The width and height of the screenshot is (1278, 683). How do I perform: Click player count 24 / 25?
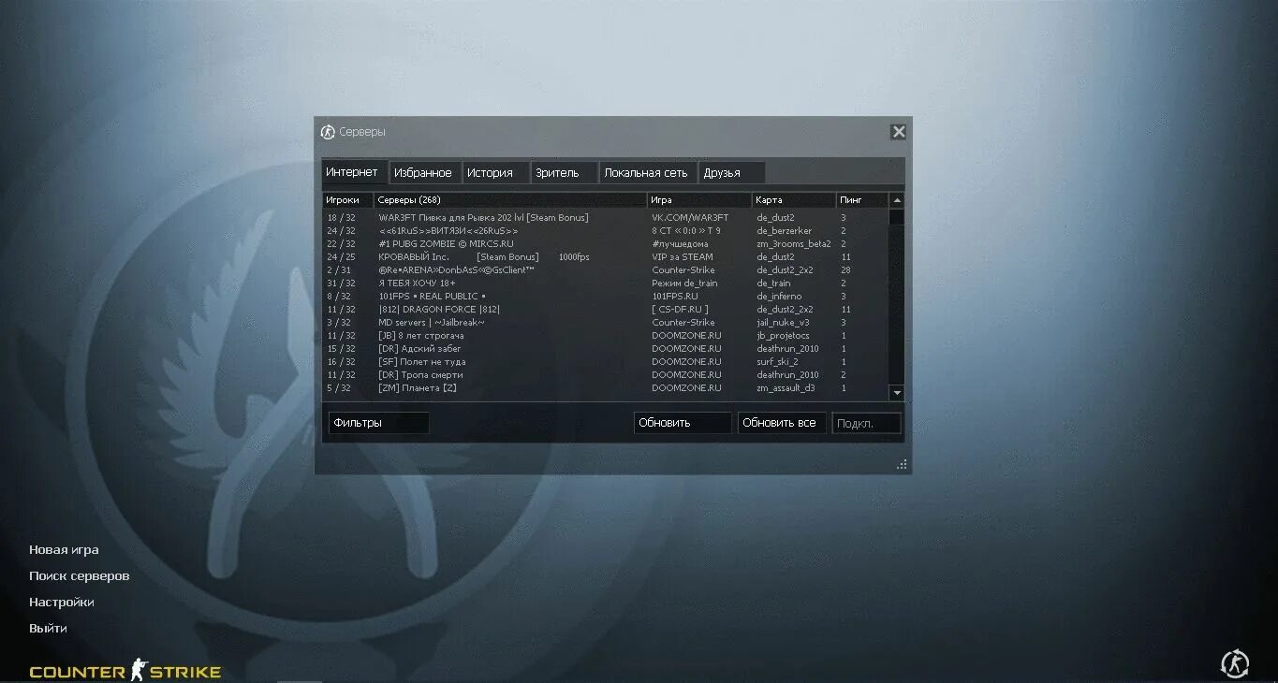coord(341,257)
